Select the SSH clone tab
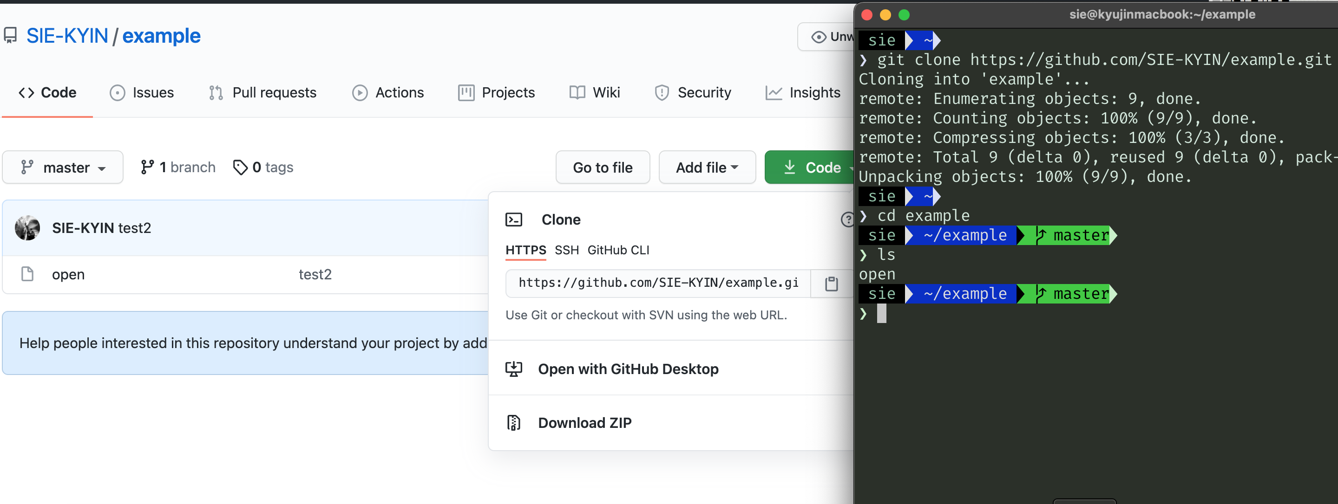The image size is (1338, 504). 567,250
